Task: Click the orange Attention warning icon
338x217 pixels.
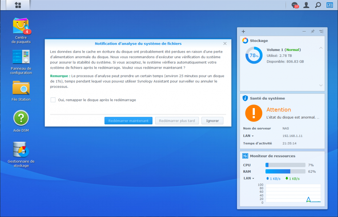Action: click(x=254, y=113)
